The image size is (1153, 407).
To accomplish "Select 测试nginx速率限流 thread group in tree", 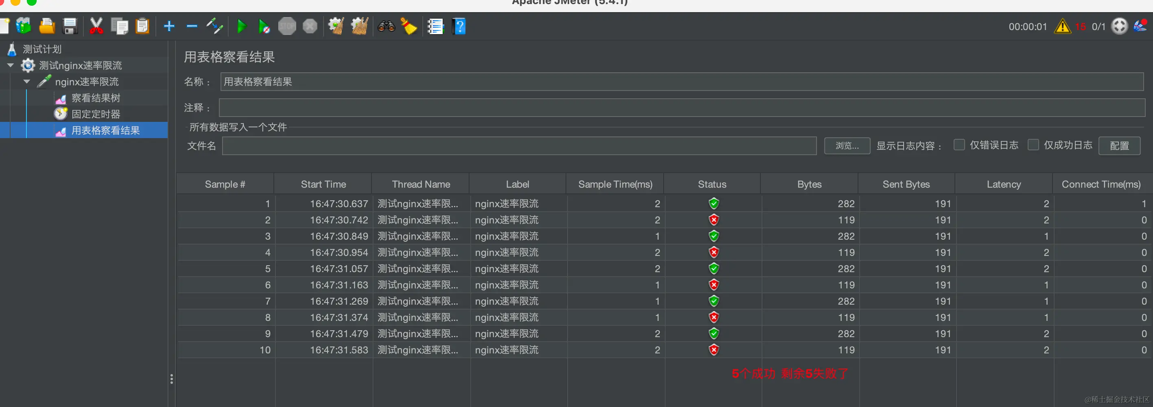I will pyautogui.click(x=80, y=66).
